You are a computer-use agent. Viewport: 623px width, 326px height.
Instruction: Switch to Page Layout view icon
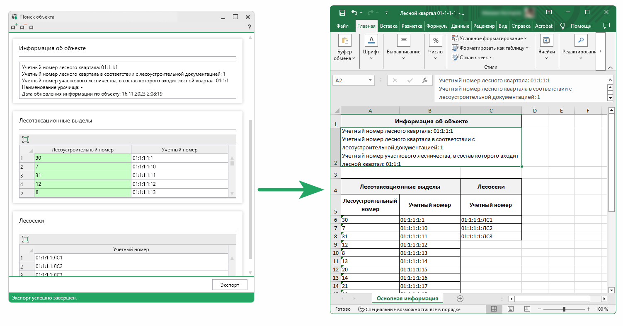coord(511,309)
